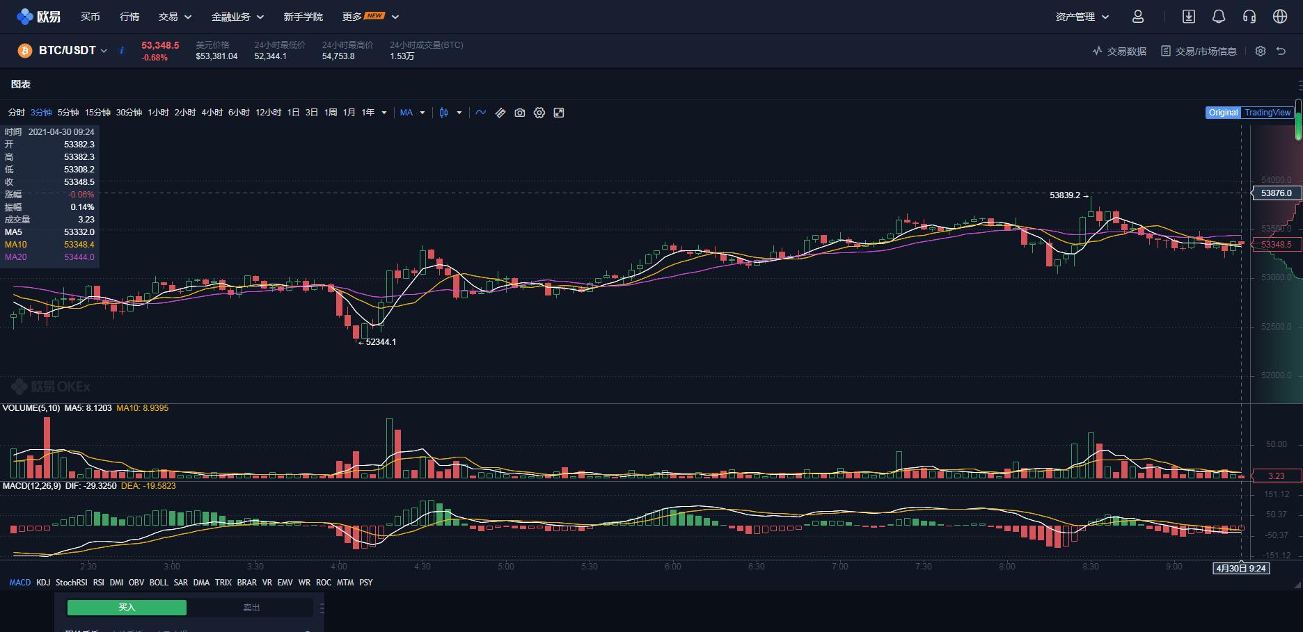Show BTC/USDT info via the i icon
Viewport: 1303px width, 632px height.
pyautogui.click(x=122, y=50)
